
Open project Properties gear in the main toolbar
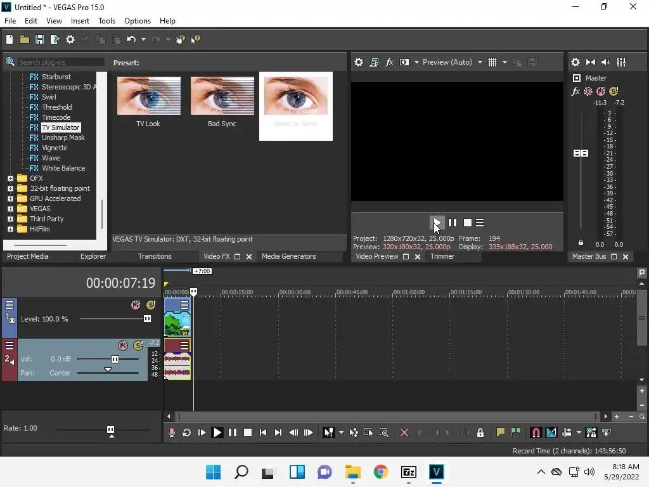(x=70, y=39)
